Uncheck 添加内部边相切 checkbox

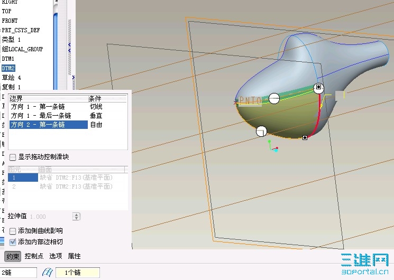tap(13, 242)
